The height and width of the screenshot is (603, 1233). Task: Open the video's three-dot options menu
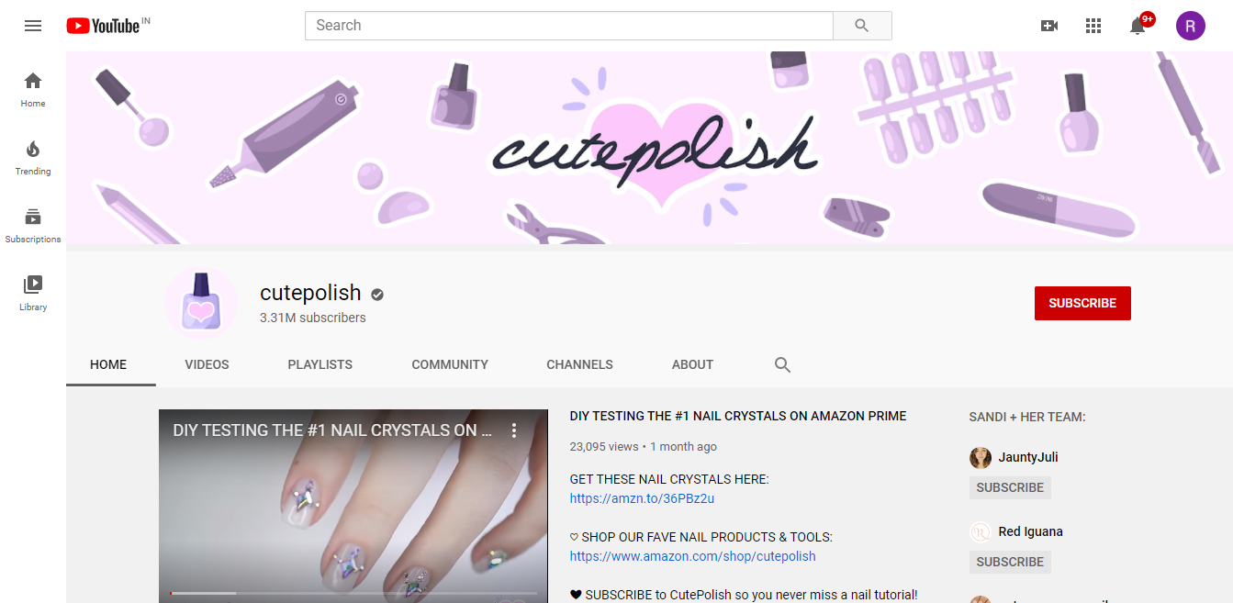[x=514, y=430]
